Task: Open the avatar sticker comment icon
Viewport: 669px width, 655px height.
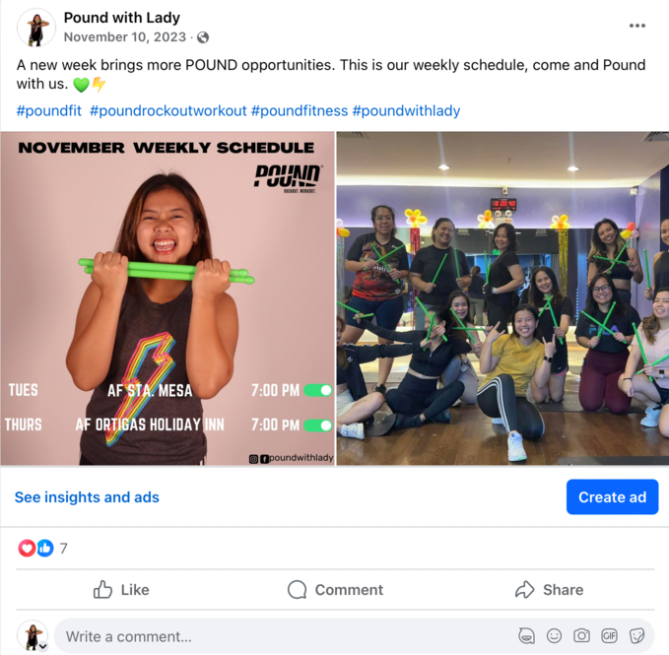Action: click(x=526, y=636)
